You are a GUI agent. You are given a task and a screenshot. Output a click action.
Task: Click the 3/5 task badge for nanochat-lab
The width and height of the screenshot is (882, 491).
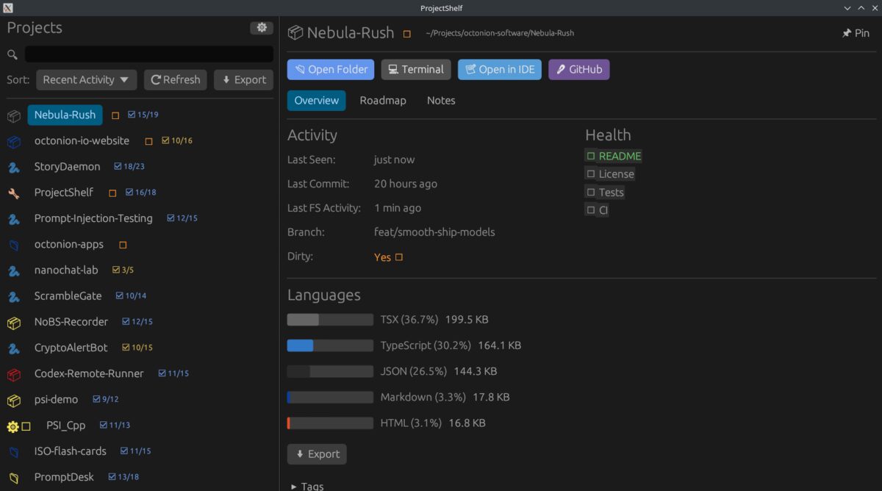pyautogui.click(x=123, y=270)
